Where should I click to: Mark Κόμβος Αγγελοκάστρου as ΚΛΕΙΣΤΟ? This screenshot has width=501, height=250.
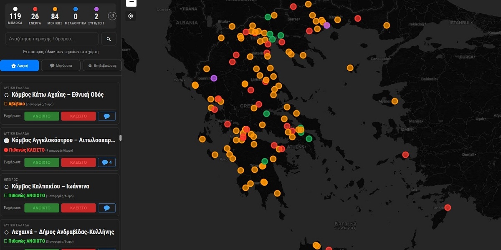click(x=78, y=162)
